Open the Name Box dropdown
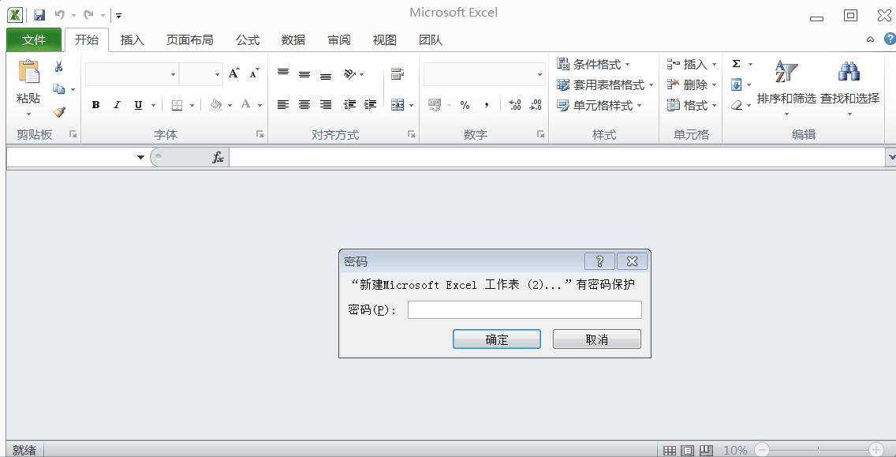The height and width of the screenshot is (457, 896). 140,156
